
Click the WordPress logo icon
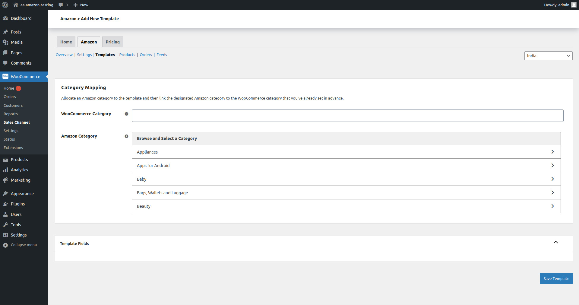(x=5, y=5)
